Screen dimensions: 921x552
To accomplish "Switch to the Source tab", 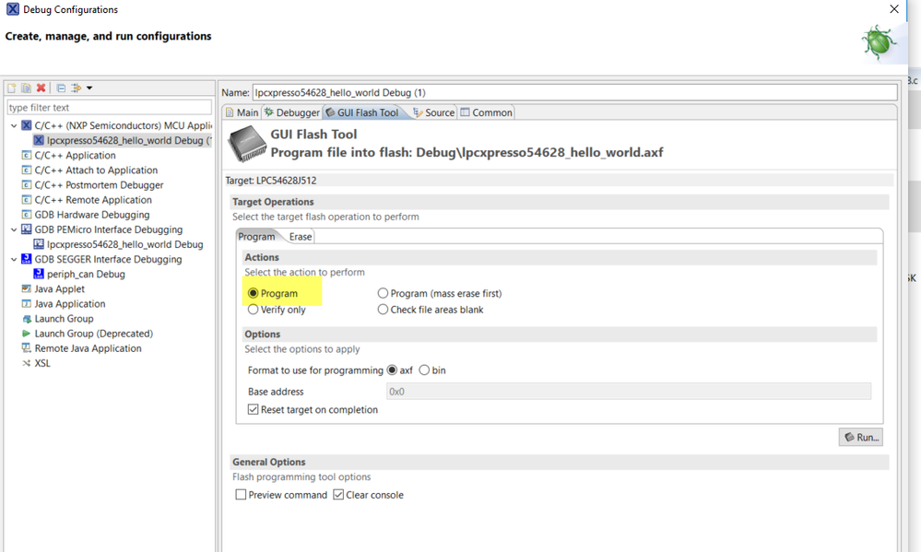I will tap(433, 112).
